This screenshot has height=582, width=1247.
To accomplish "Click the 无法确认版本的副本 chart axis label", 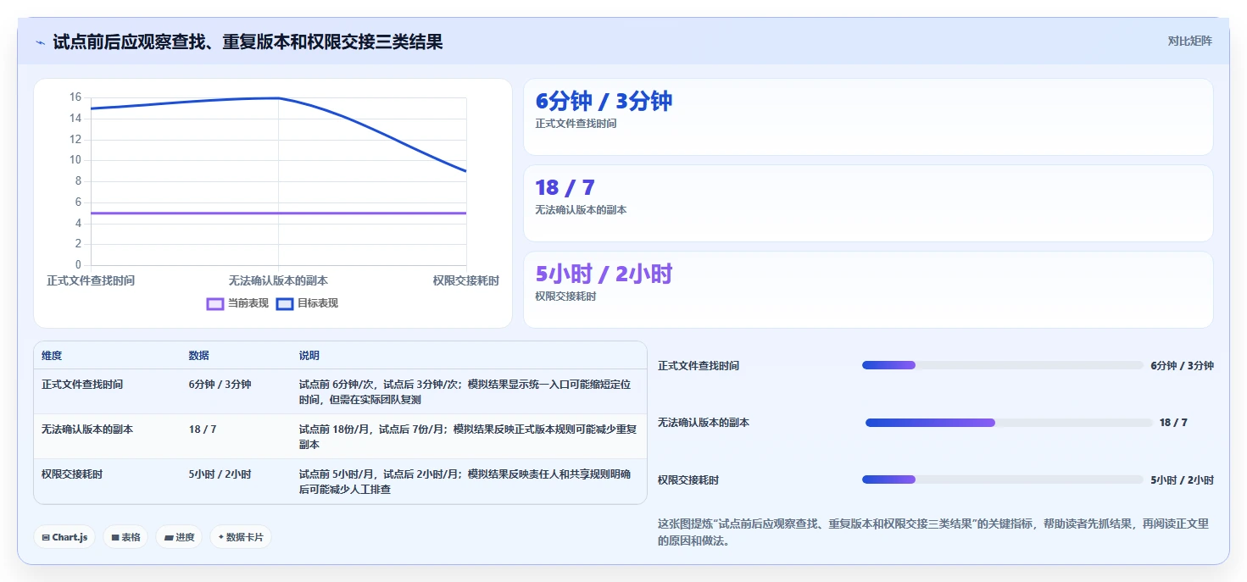I will point(278,280).
